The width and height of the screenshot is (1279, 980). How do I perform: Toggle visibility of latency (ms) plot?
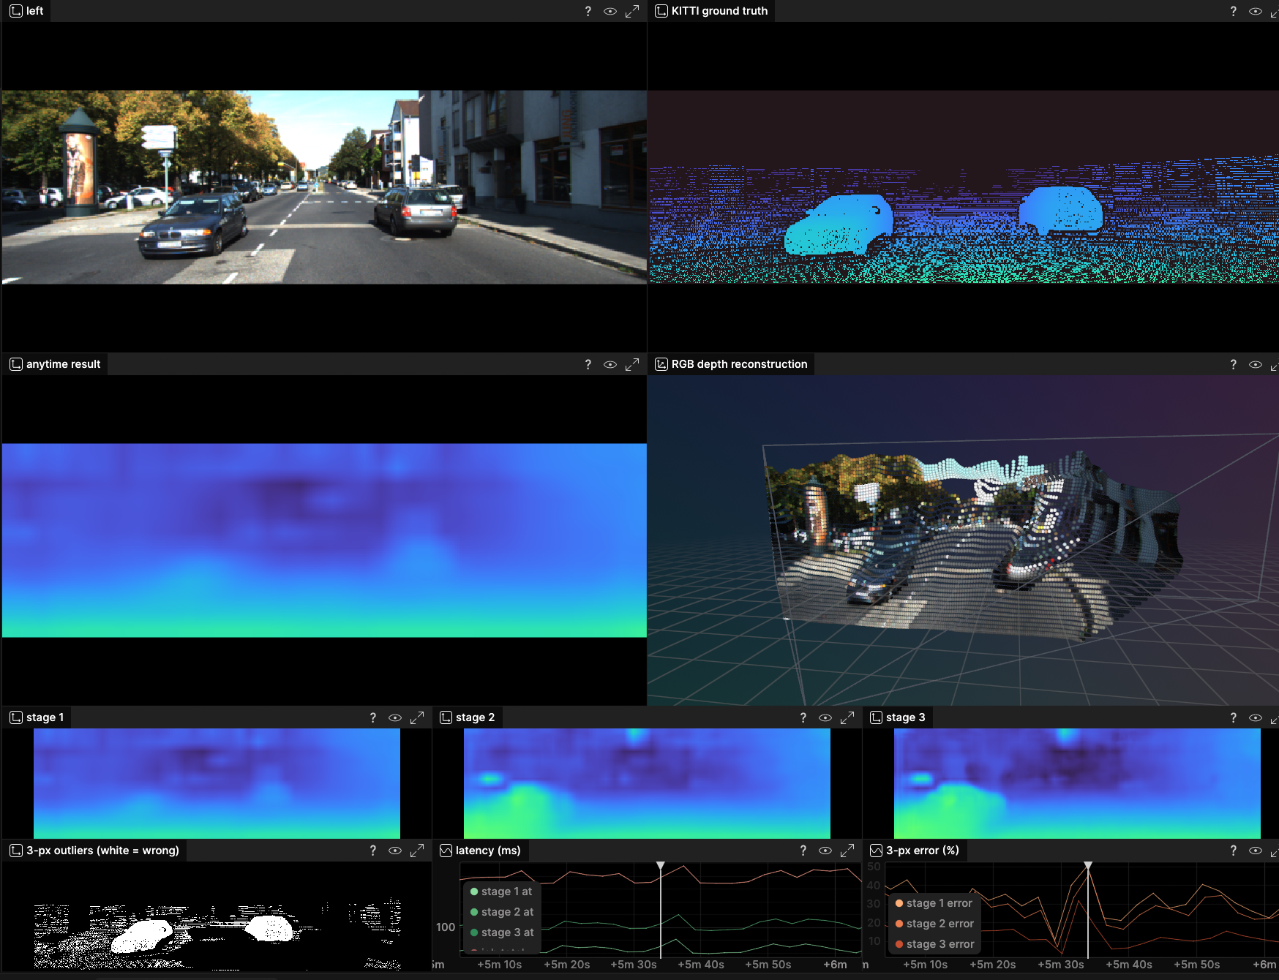tap(825, 851)
